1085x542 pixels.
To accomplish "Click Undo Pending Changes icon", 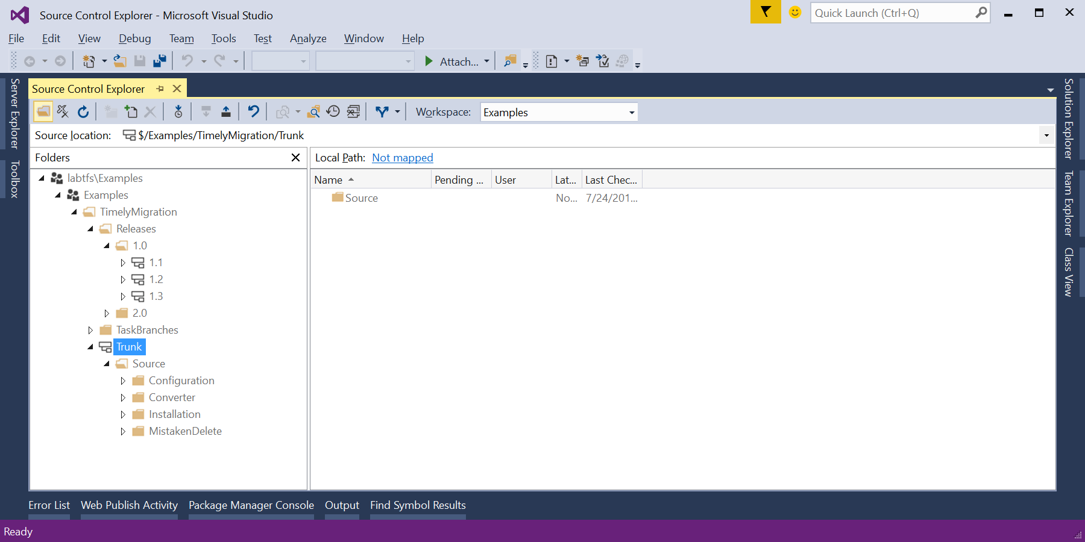I will click(x=254, y=111).
